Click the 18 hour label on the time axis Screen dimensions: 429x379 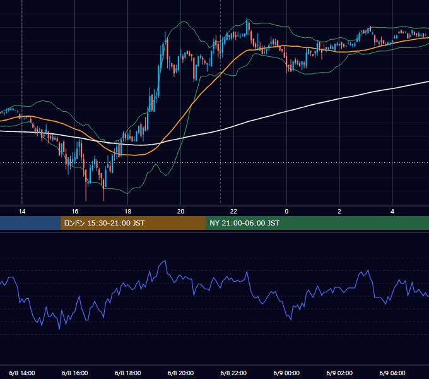pyautogui.click(x=128, y=212)
